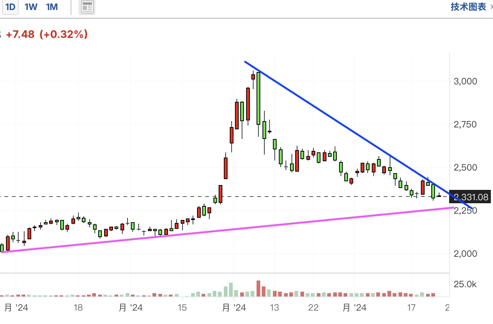Click the 25.0k volume axis label
The image size is (493, 324).
(465, 285)
